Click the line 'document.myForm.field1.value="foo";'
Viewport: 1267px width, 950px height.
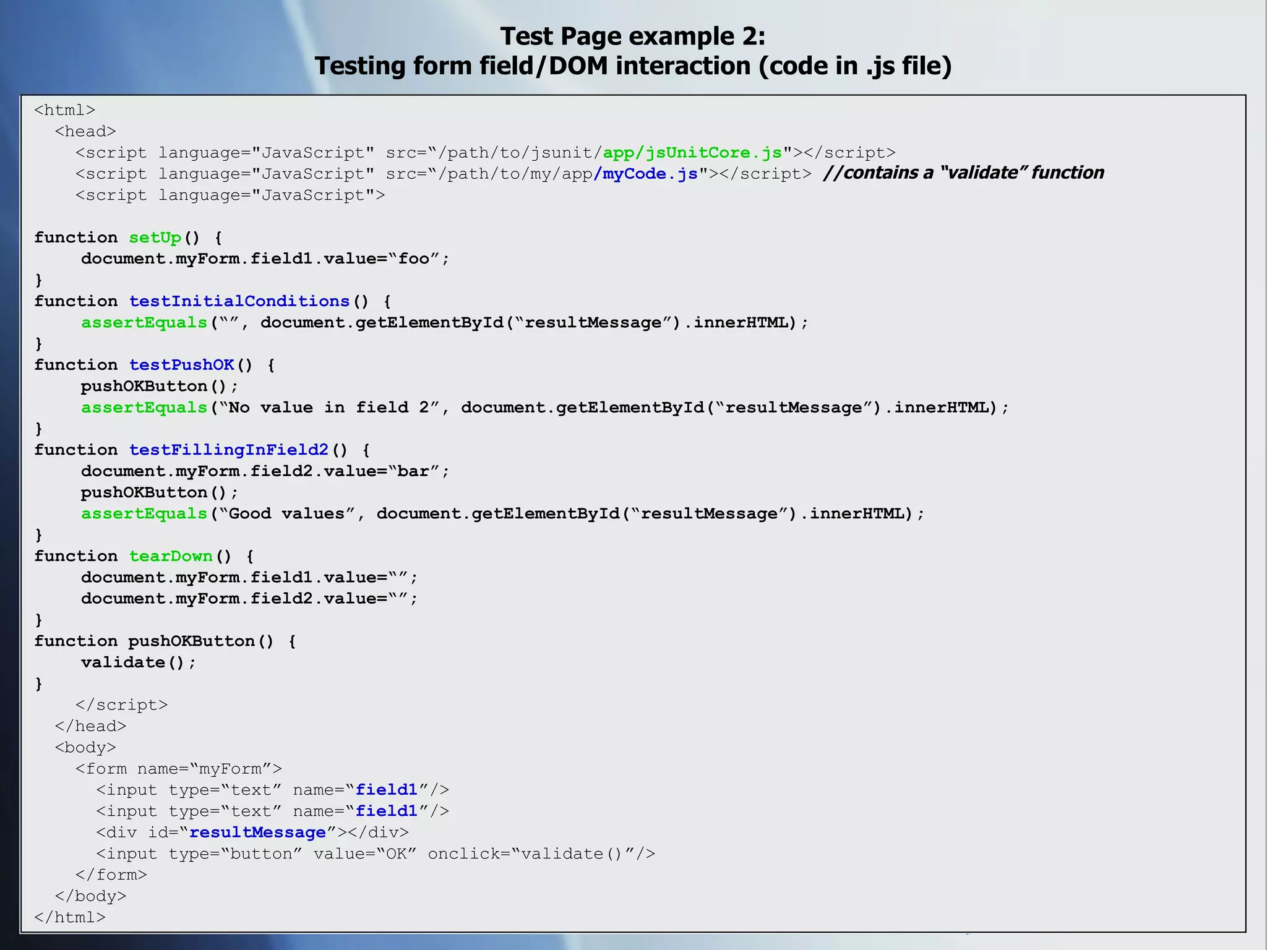[x=265, y=259]
